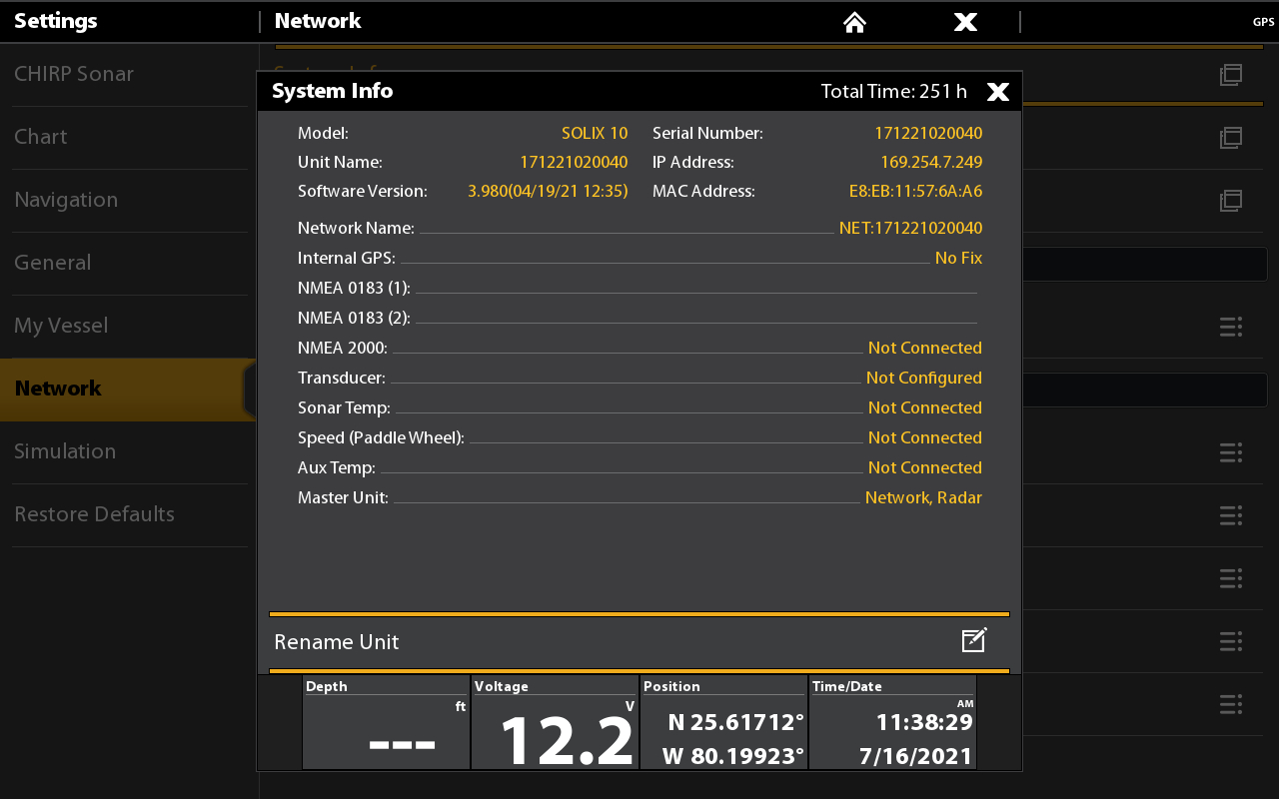1279x799 pixels.
Task: Click the Settings title
Action: point(56,21)
